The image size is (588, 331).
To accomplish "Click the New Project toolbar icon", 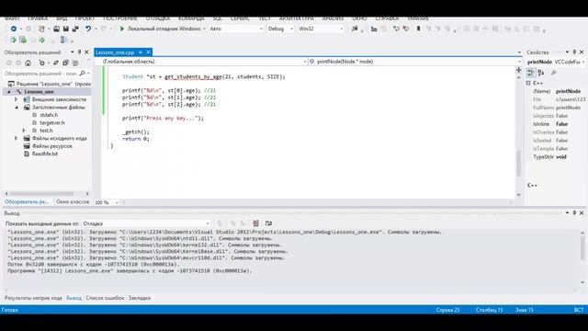I will click(41, 29).
